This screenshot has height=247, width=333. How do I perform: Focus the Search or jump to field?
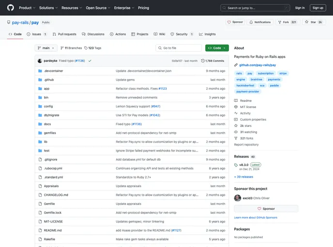pos(255,8)
